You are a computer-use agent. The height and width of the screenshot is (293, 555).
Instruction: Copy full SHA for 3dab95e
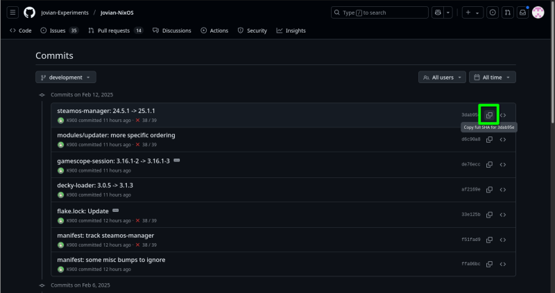pos(489,115)
